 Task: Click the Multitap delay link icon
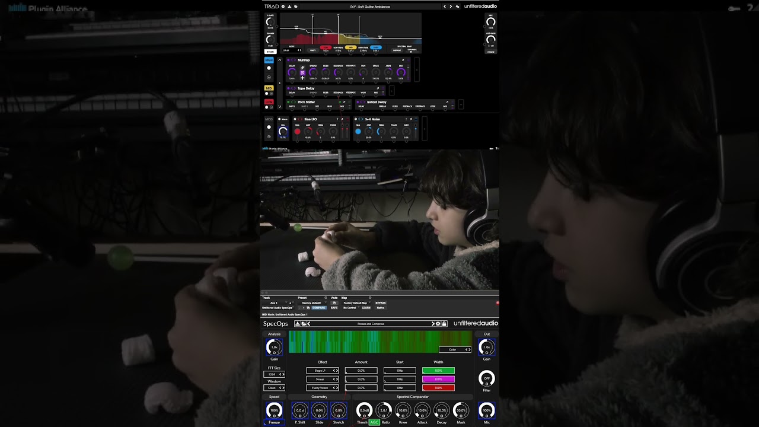tap(302, 68)
